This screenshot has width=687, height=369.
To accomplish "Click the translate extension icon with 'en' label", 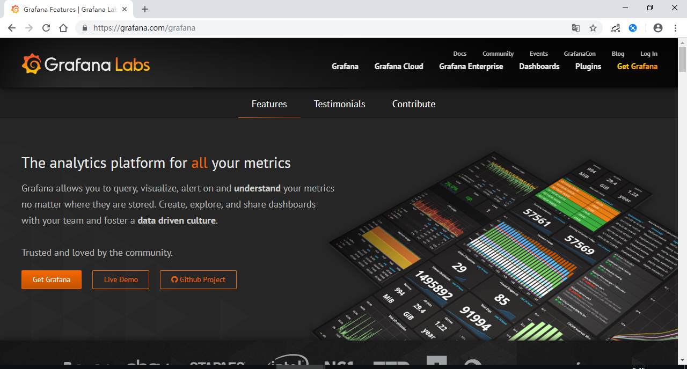I will [615, 27].
